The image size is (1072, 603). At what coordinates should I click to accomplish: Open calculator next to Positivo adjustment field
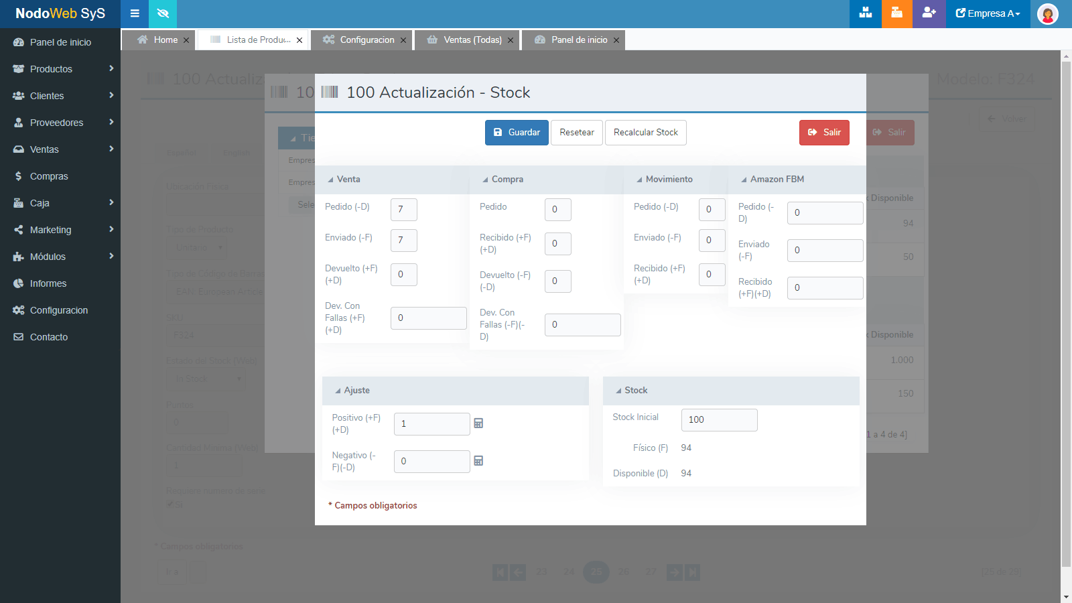(478, 423)
